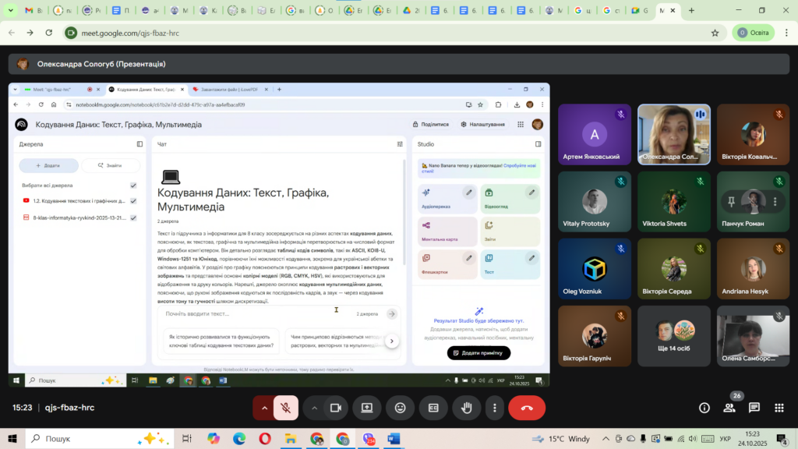Show the participants list with 26 badge

click(729, 407)
